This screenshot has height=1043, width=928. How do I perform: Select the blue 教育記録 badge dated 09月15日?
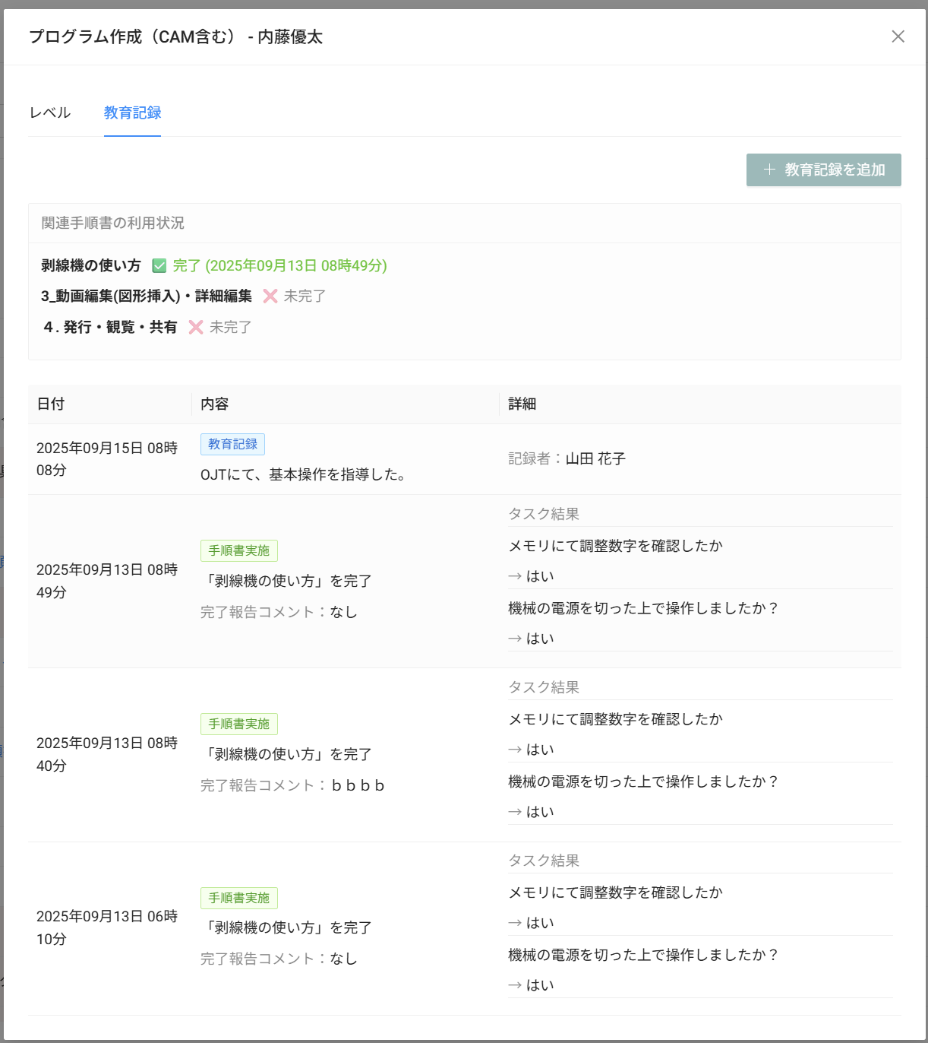pyautogui.click(x=232, y=444)
